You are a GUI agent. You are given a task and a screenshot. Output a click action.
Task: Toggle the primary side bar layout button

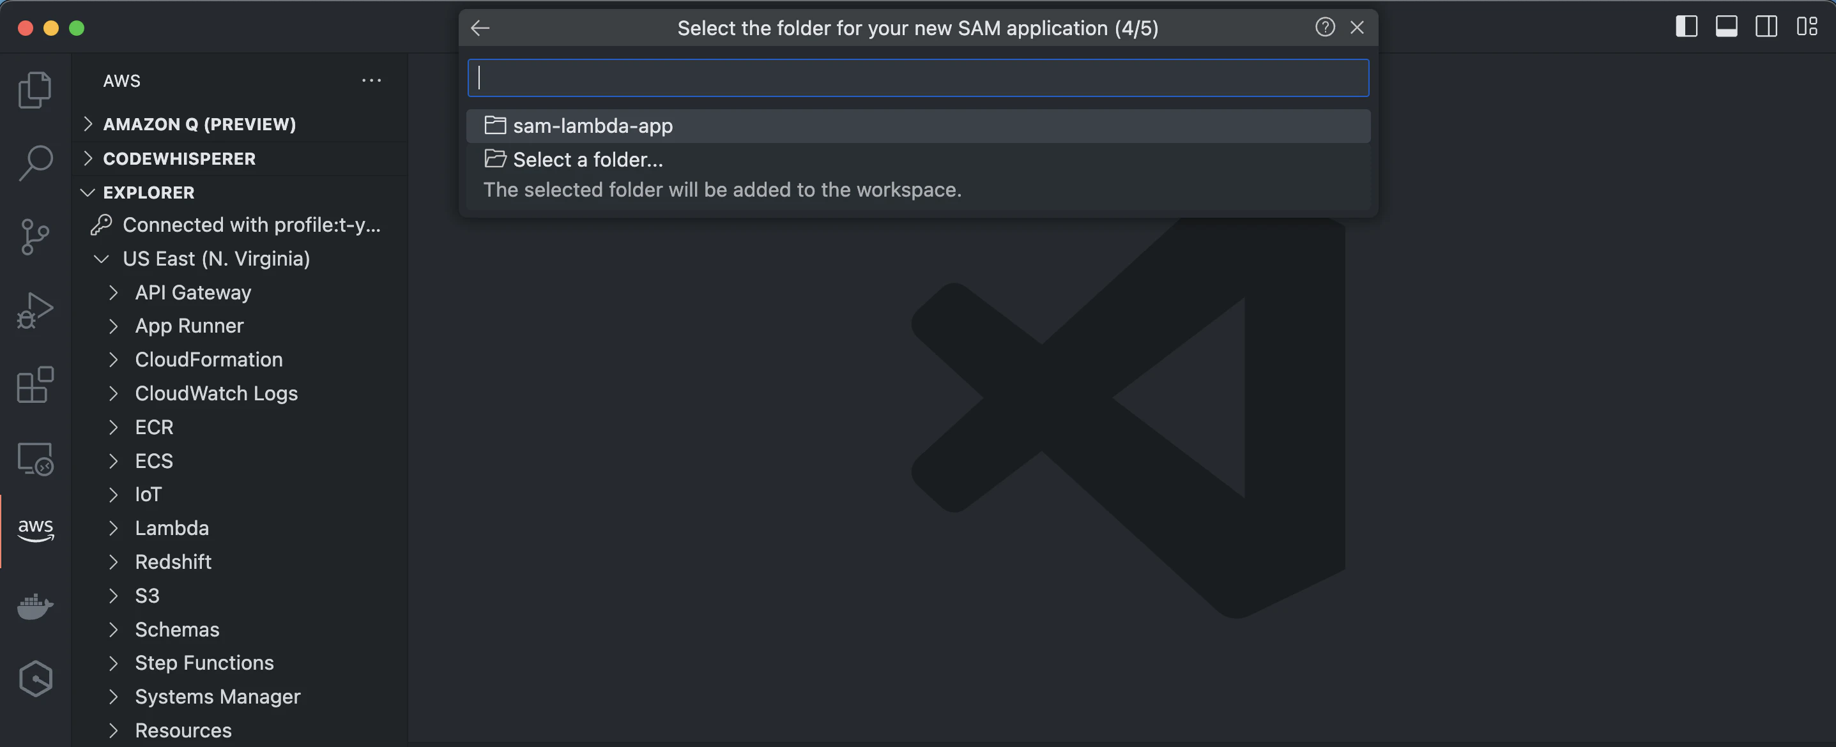[1686, 27]
